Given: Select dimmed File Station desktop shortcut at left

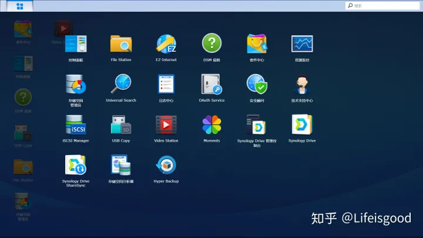Looking at the screenshot, I should tap(23, 170).
